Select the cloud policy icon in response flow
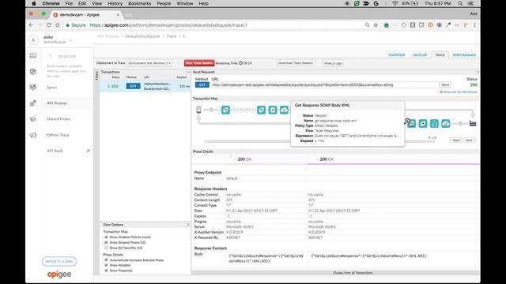Screen dimensions: 506x284 click(x=446, y=123)
